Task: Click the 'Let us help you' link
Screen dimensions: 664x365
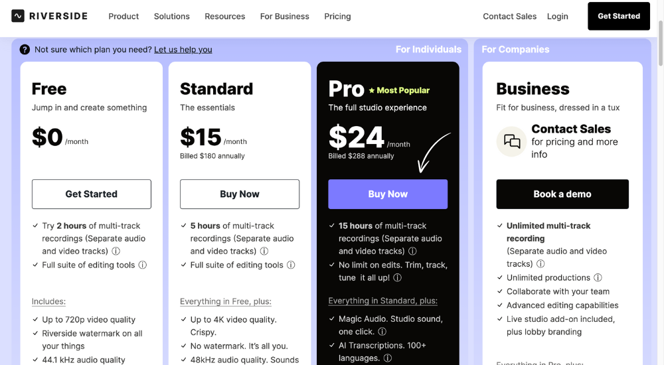Action: point(183,49)
